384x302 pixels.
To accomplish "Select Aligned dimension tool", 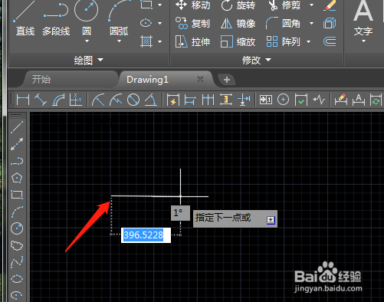I will point(41,100).
